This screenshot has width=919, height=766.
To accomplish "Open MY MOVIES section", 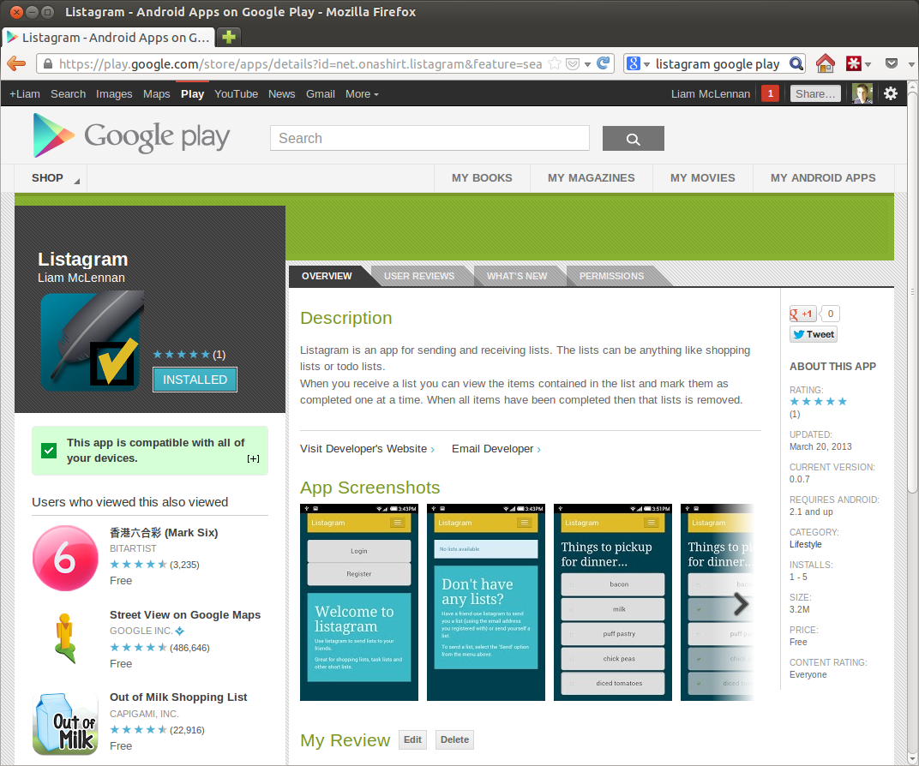I will click(x=702, y=178).
